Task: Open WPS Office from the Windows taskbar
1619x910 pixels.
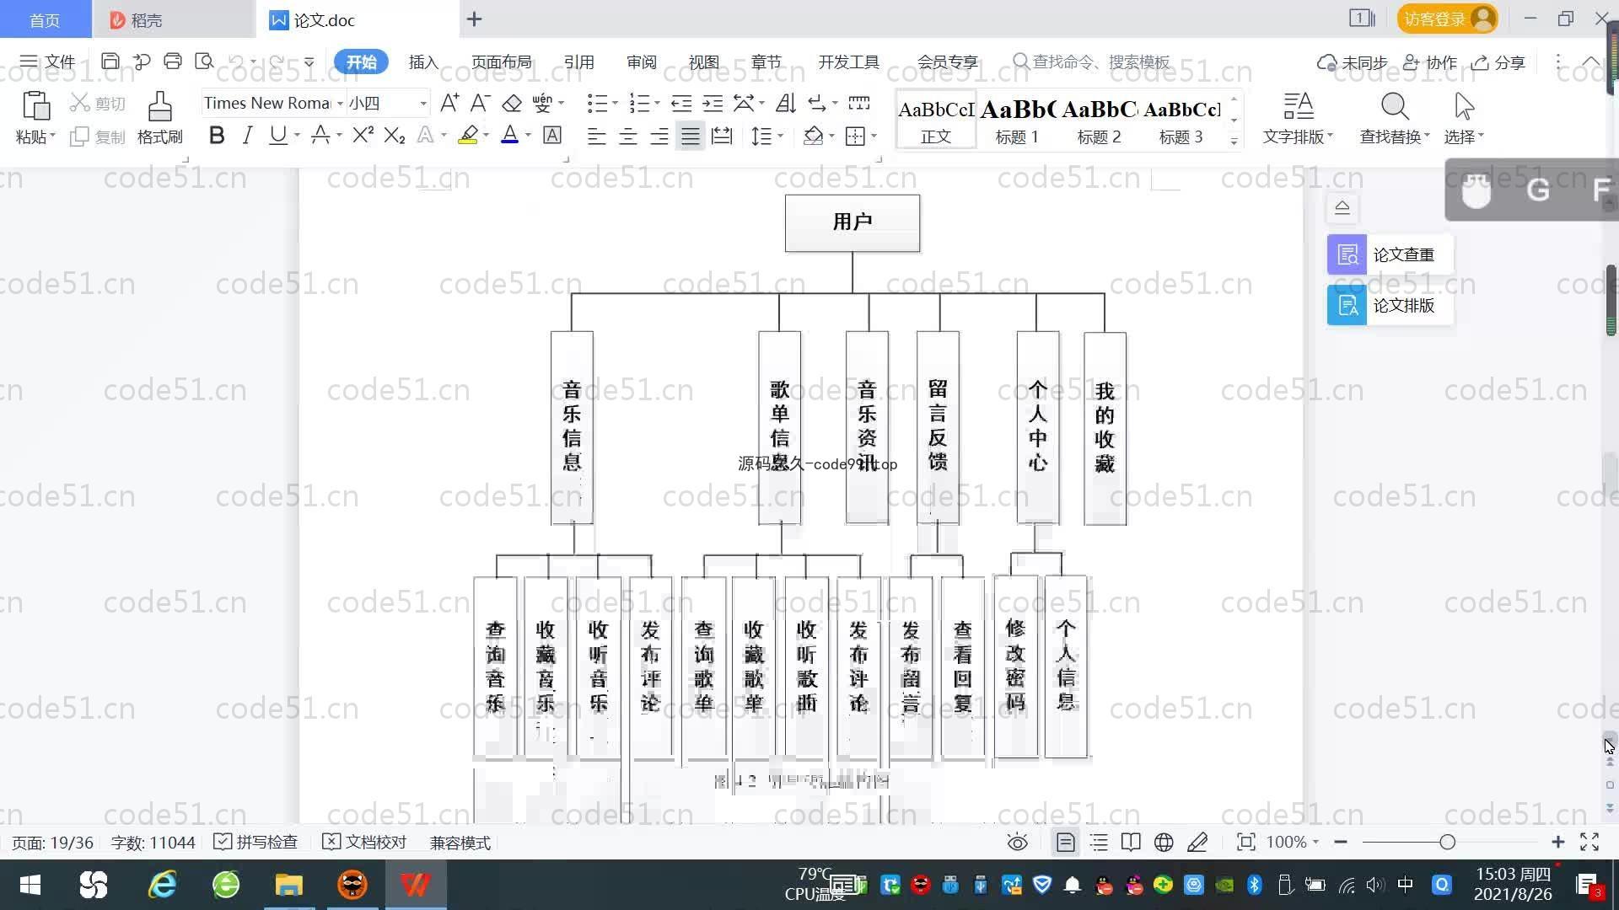Action: point(415,885)
